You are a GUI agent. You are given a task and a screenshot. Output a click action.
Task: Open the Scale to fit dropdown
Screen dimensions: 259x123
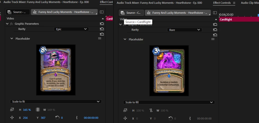(56, 102)
